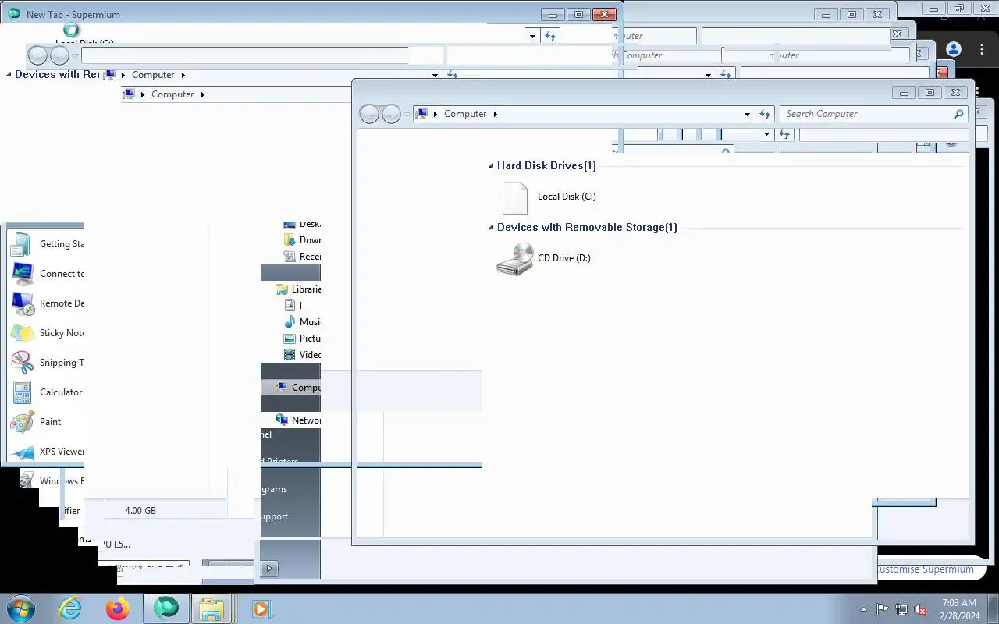Select Videos library in the navigation pane

click(302, 355)
